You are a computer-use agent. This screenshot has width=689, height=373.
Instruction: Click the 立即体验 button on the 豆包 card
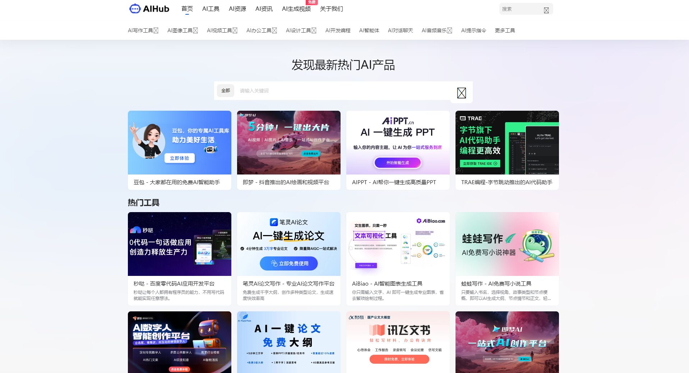(179, 158)
